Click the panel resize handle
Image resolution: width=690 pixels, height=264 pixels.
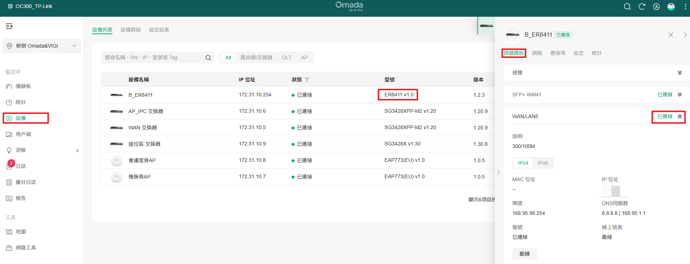(x=498, y=172)
